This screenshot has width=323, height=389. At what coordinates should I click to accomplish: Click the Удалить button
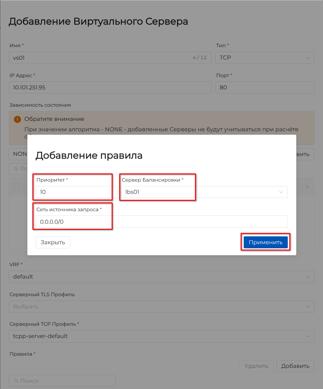pos(256,366)
